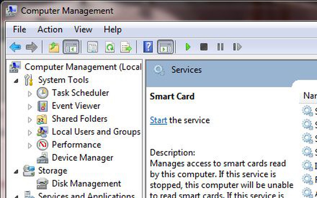Open the View menu
317x198 pixels.
[x=83, y=29]
